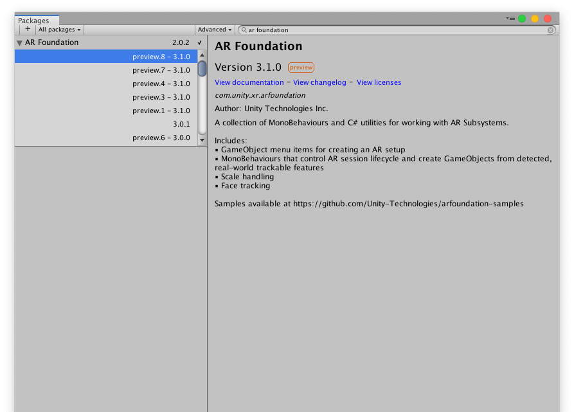
Task: Open the All packages dropdown
Action: (59, 30)
